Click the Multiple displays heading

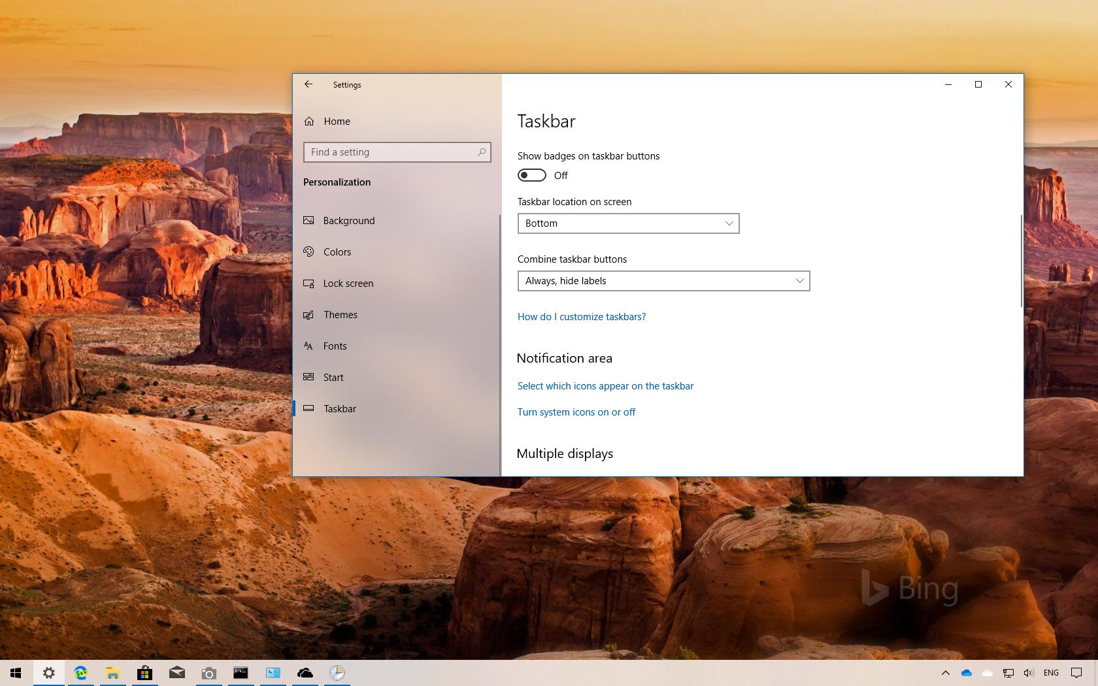click(565, 453)
